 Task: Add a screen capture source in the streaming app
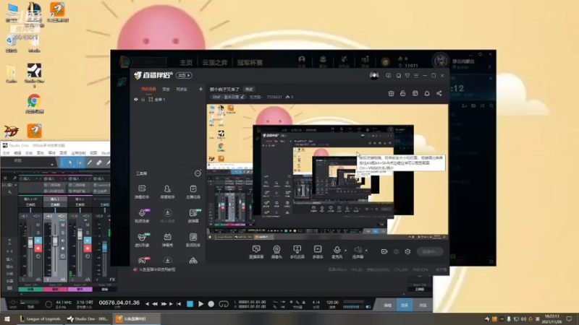(x=256, y=252)
